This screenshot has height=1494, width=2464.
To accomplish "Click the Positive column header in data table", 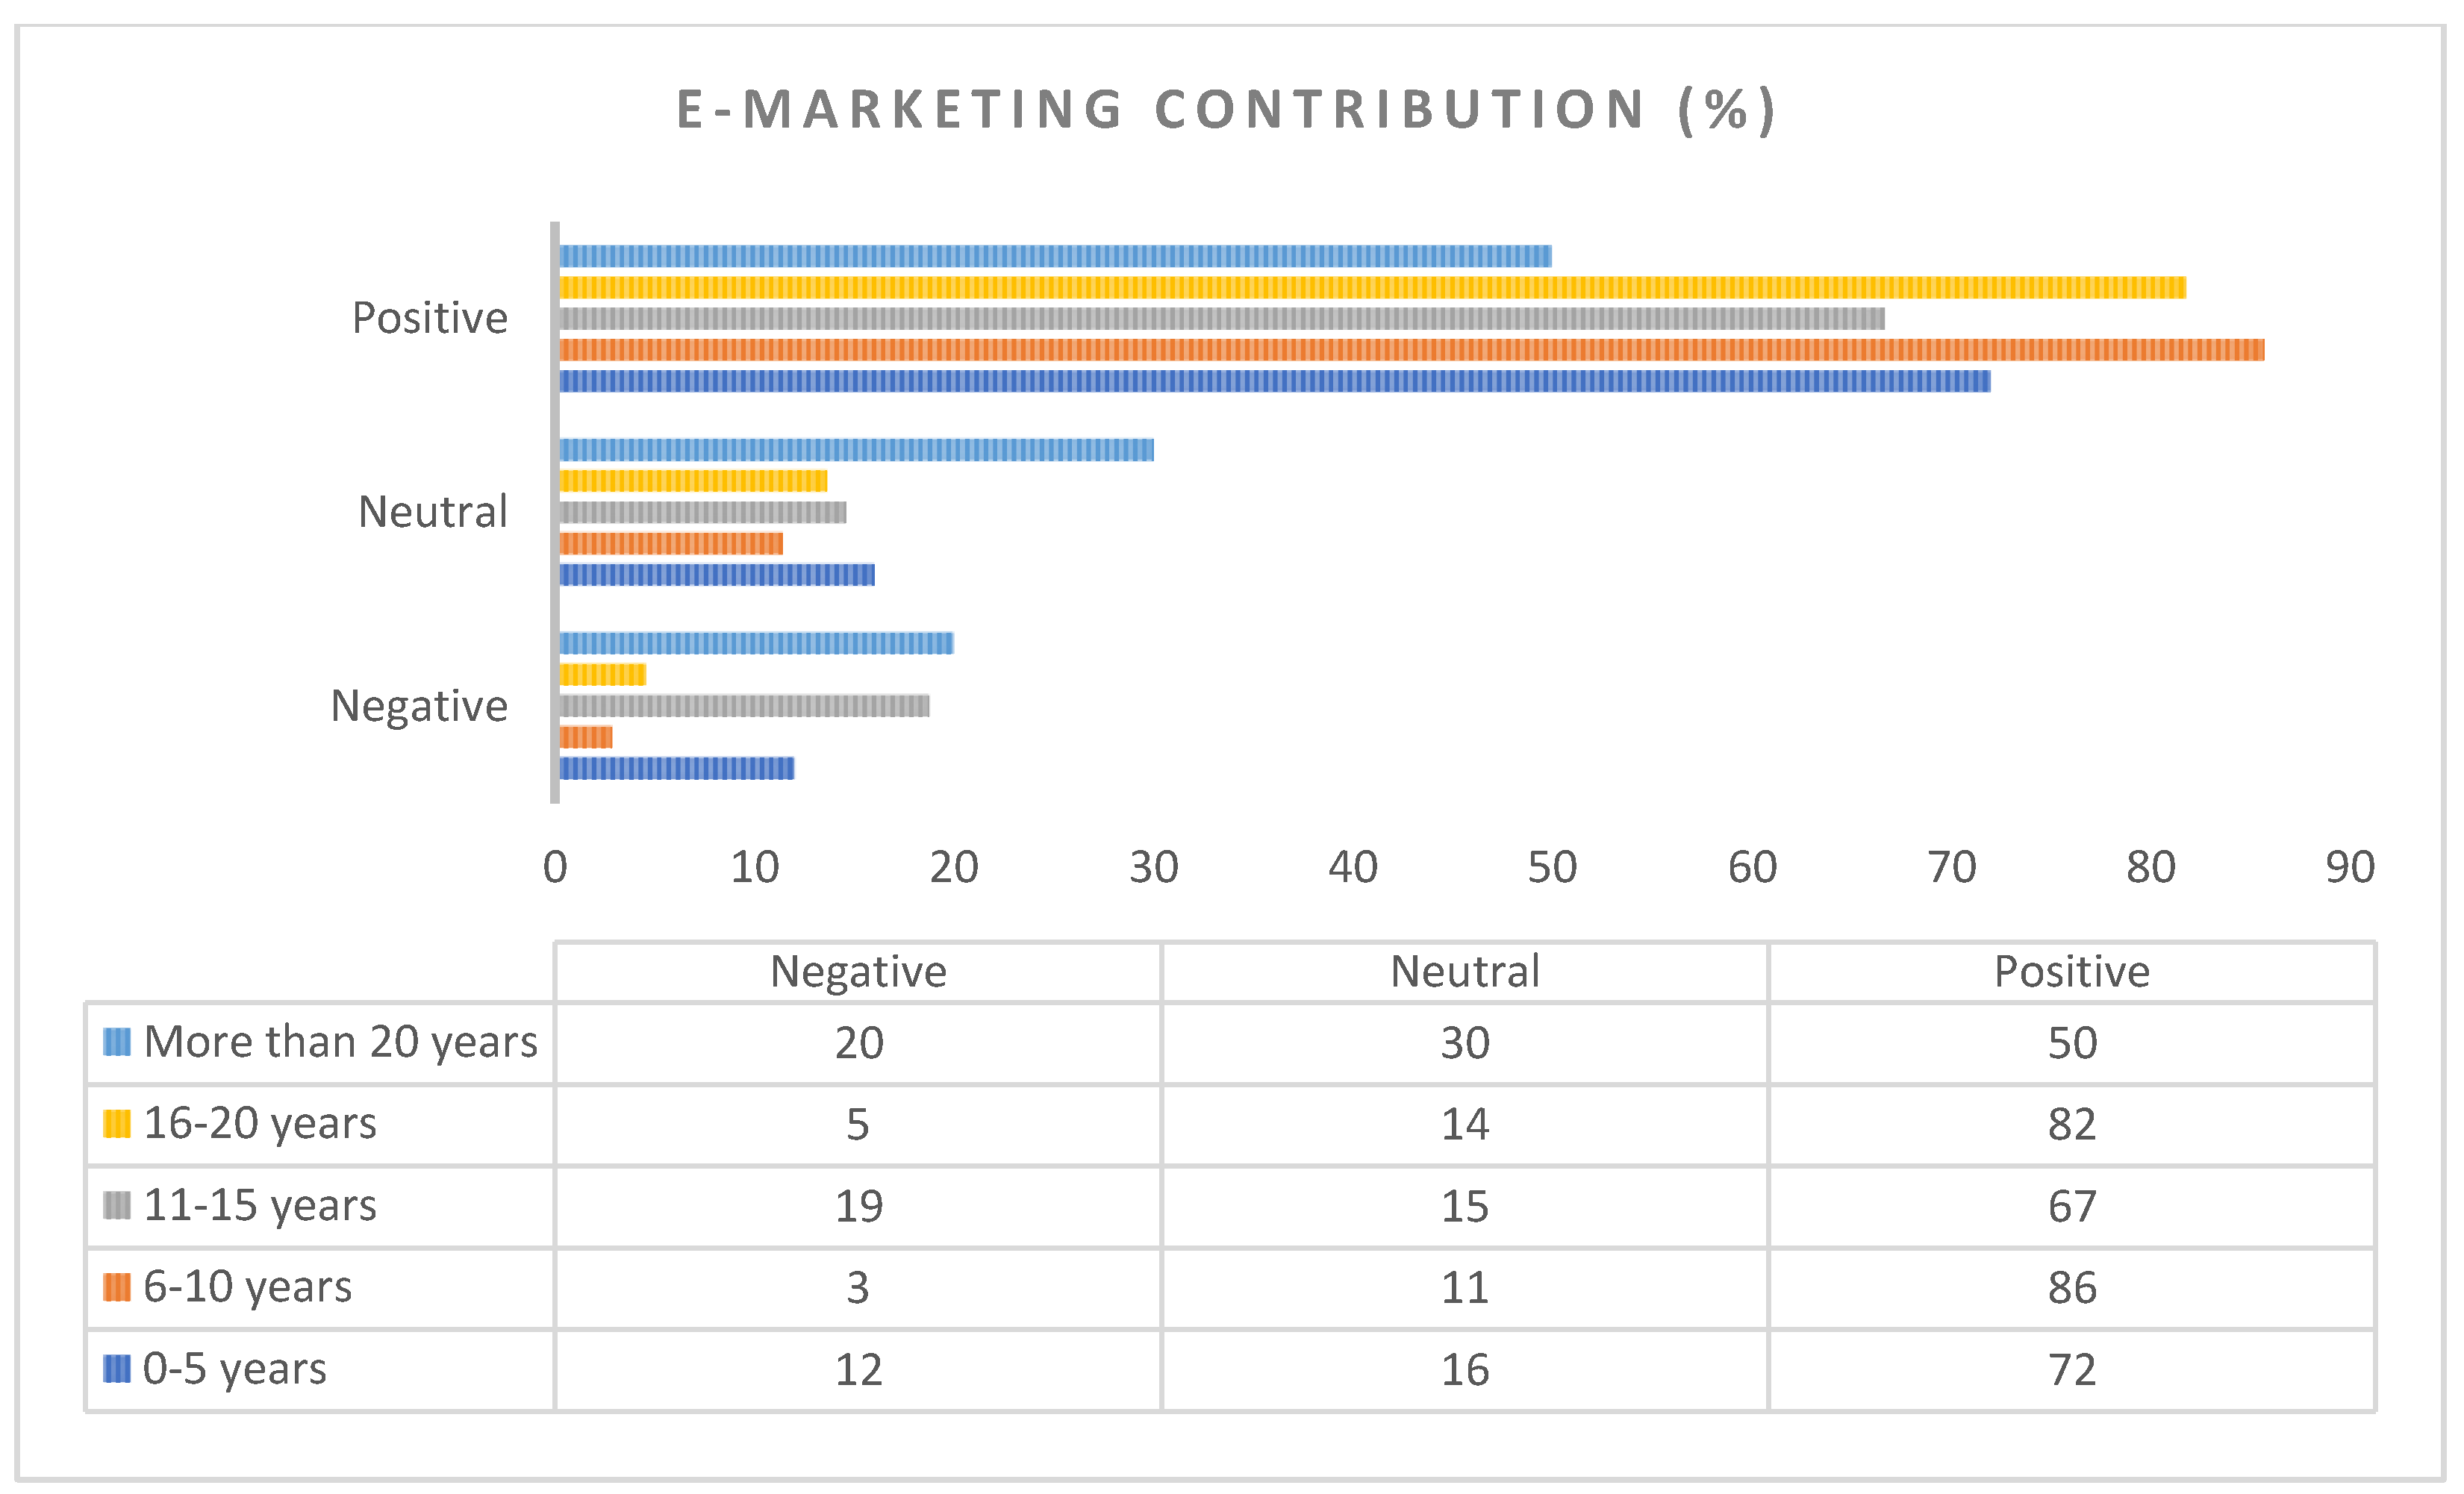I will [x=2071, y=972].
